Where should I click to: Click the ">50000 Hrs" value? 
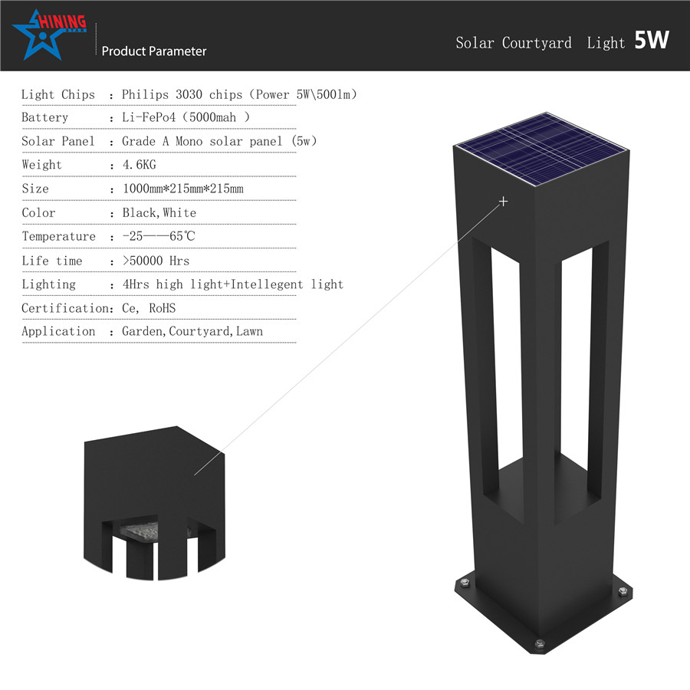(x=156, y=261)
